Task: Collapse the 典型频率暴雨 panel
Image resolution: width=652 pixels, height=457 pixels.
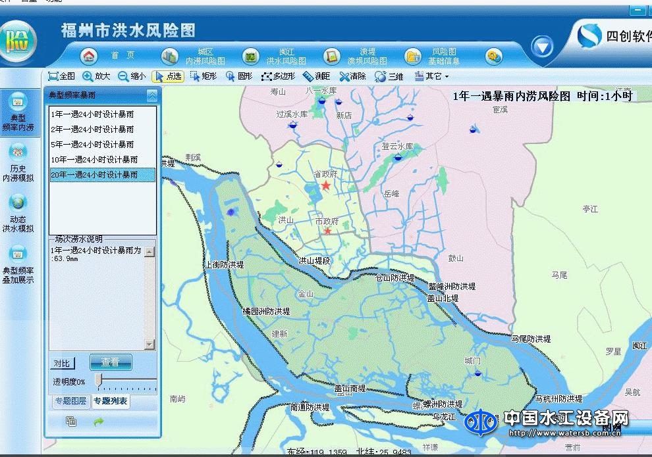Action: tap(152, 94)
